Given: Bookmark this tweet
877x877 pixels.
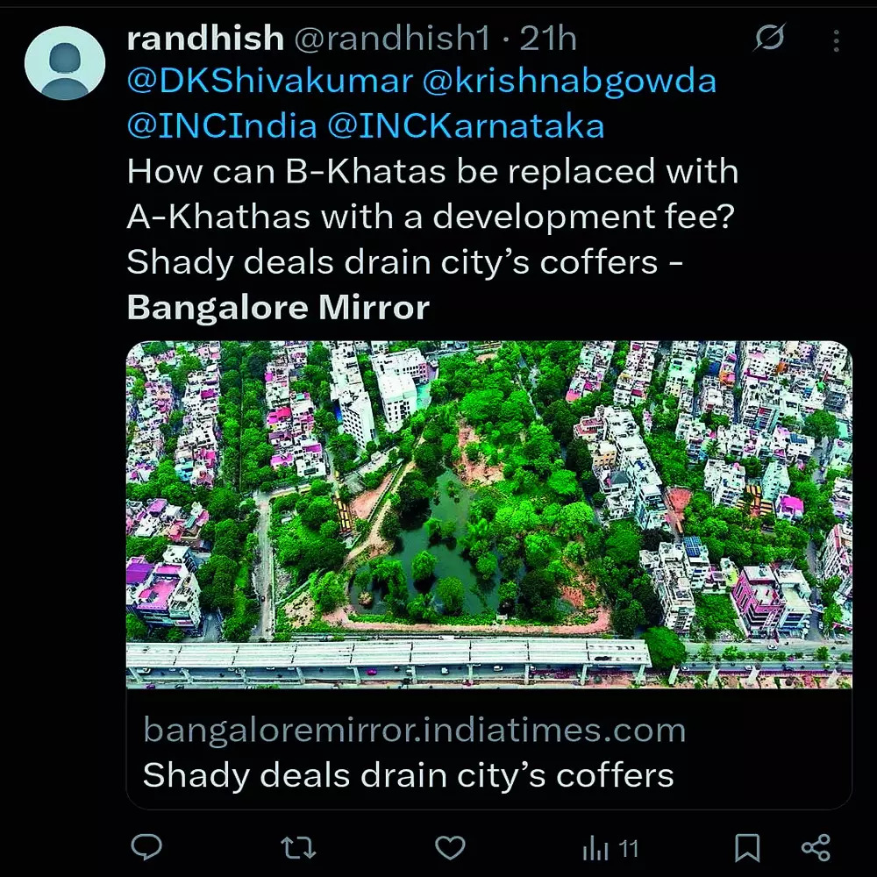Looking at the screenshot, I should (x=746, y=848).
